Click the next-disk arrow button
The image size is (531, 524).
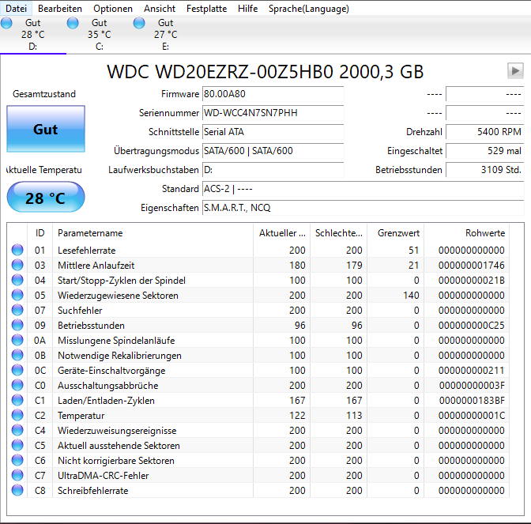point(515,71)
